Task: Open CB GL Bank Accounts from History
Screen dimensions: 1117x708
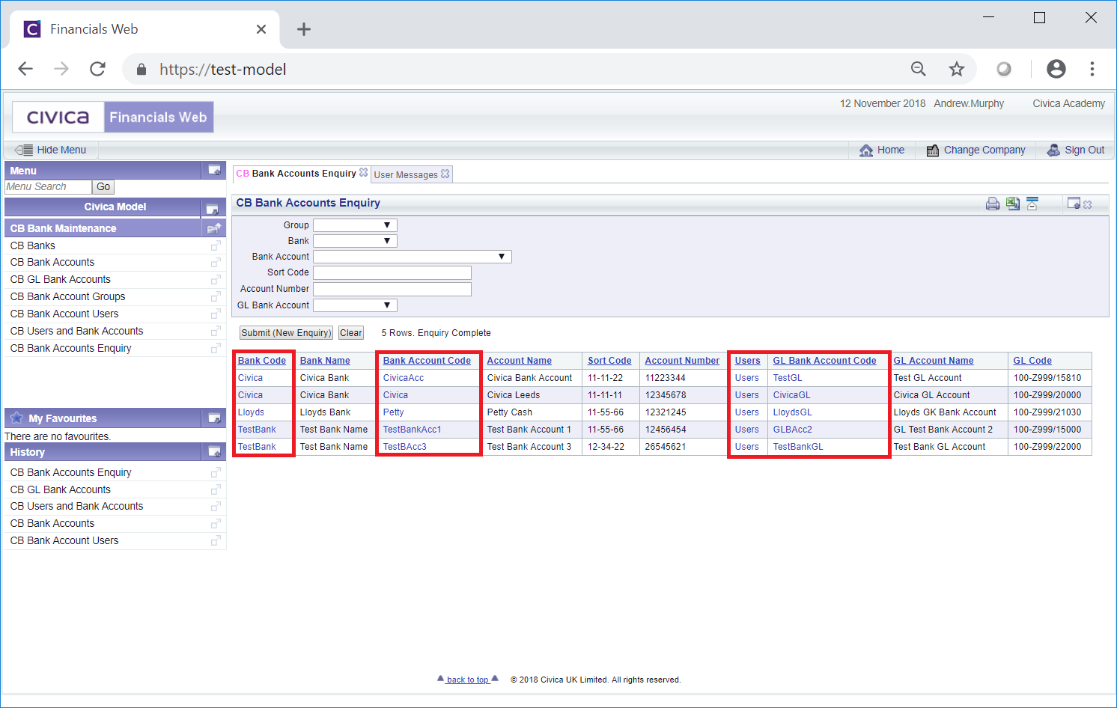Action: pos(61,489)
